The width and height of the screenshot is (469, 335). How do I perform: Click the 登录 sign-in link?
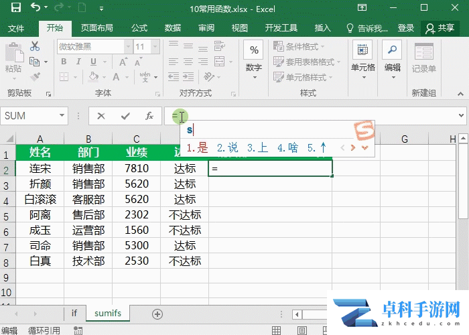coord(406,28)
